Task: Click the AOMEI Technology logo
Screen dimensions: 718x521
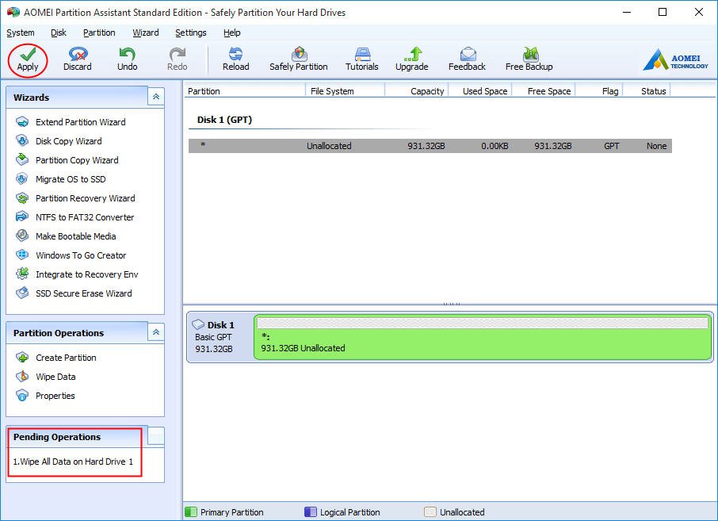Action: click(676, 59)
